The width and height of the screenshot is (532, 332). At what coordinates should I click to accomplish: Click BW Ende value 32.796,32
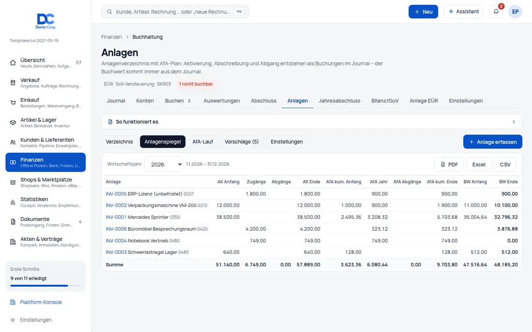pyautogui.click(x=506, y=217)
